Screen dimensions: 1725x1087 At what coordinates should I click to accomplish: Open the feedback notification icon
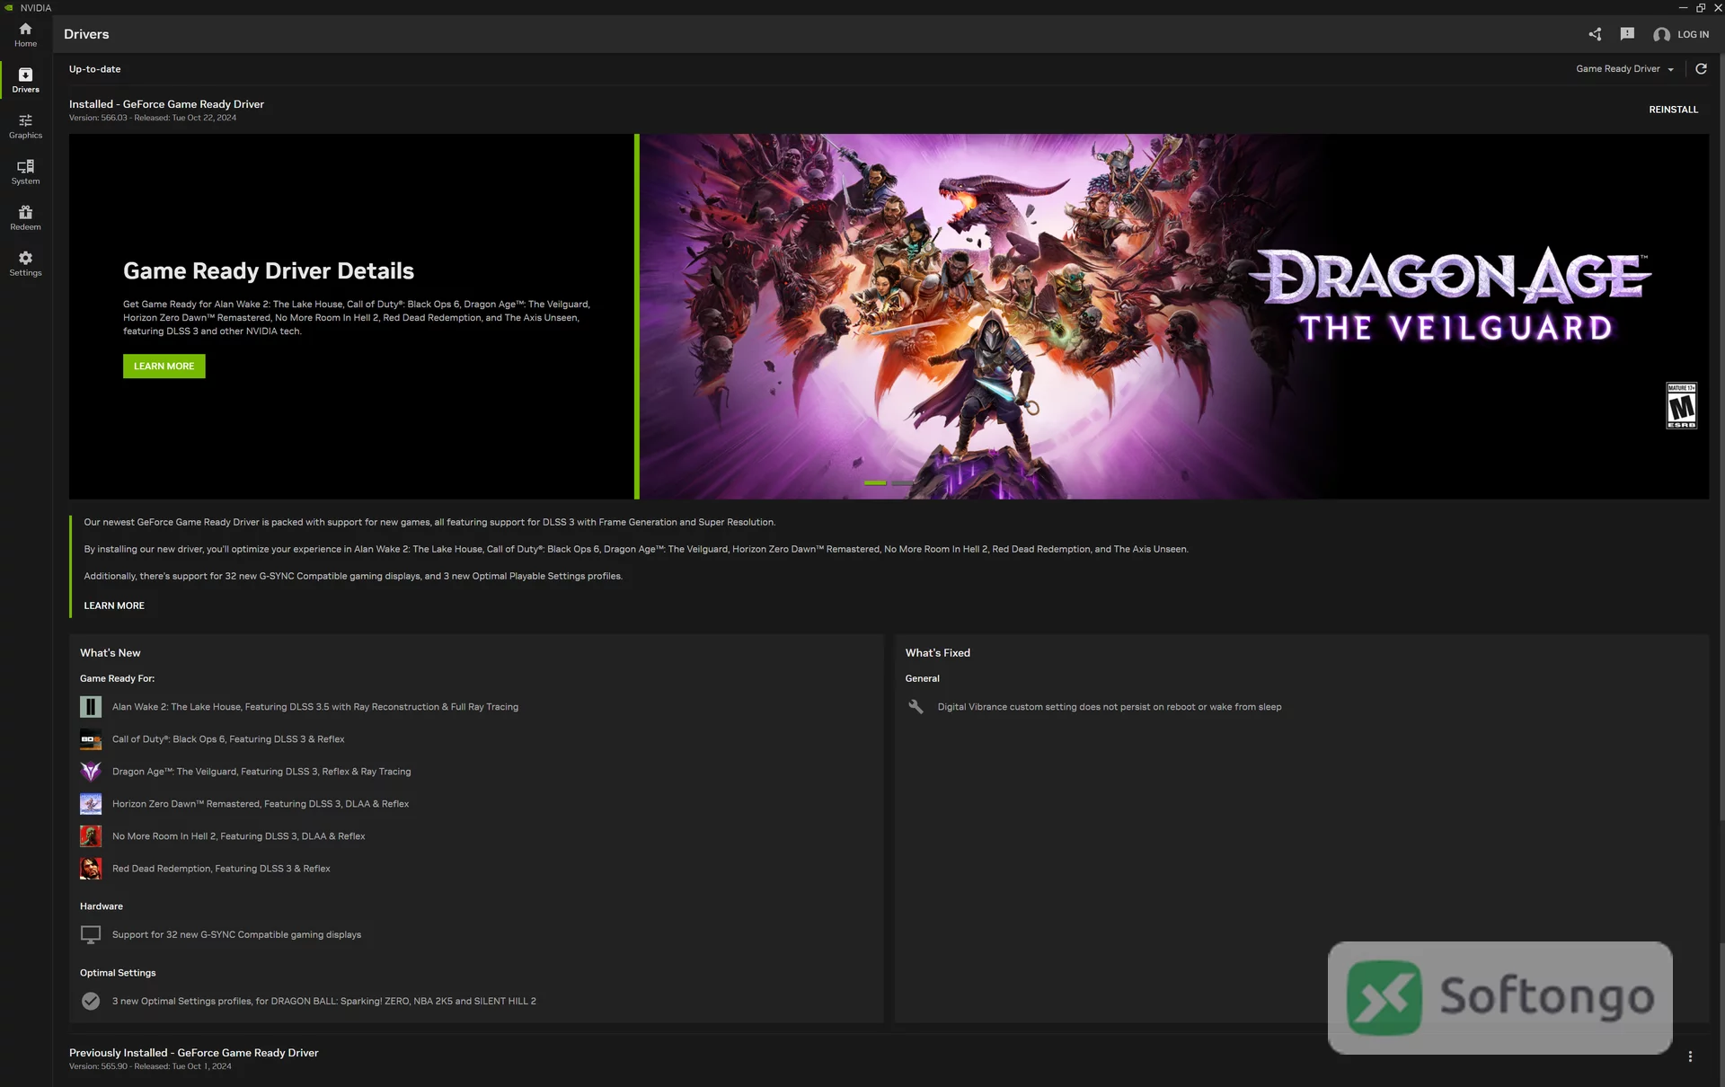[1627, 34]
